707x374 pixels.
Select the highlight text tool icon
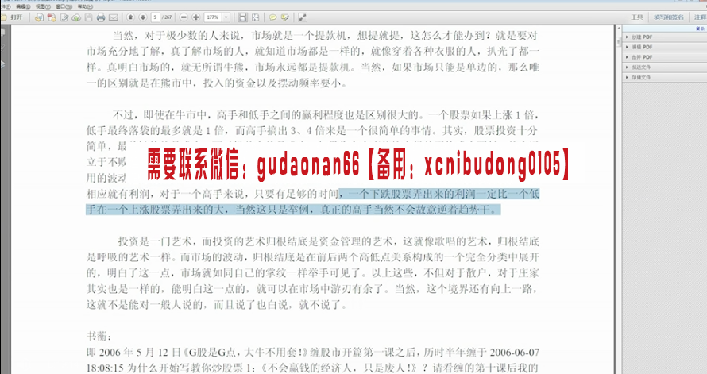coord(284,17)
